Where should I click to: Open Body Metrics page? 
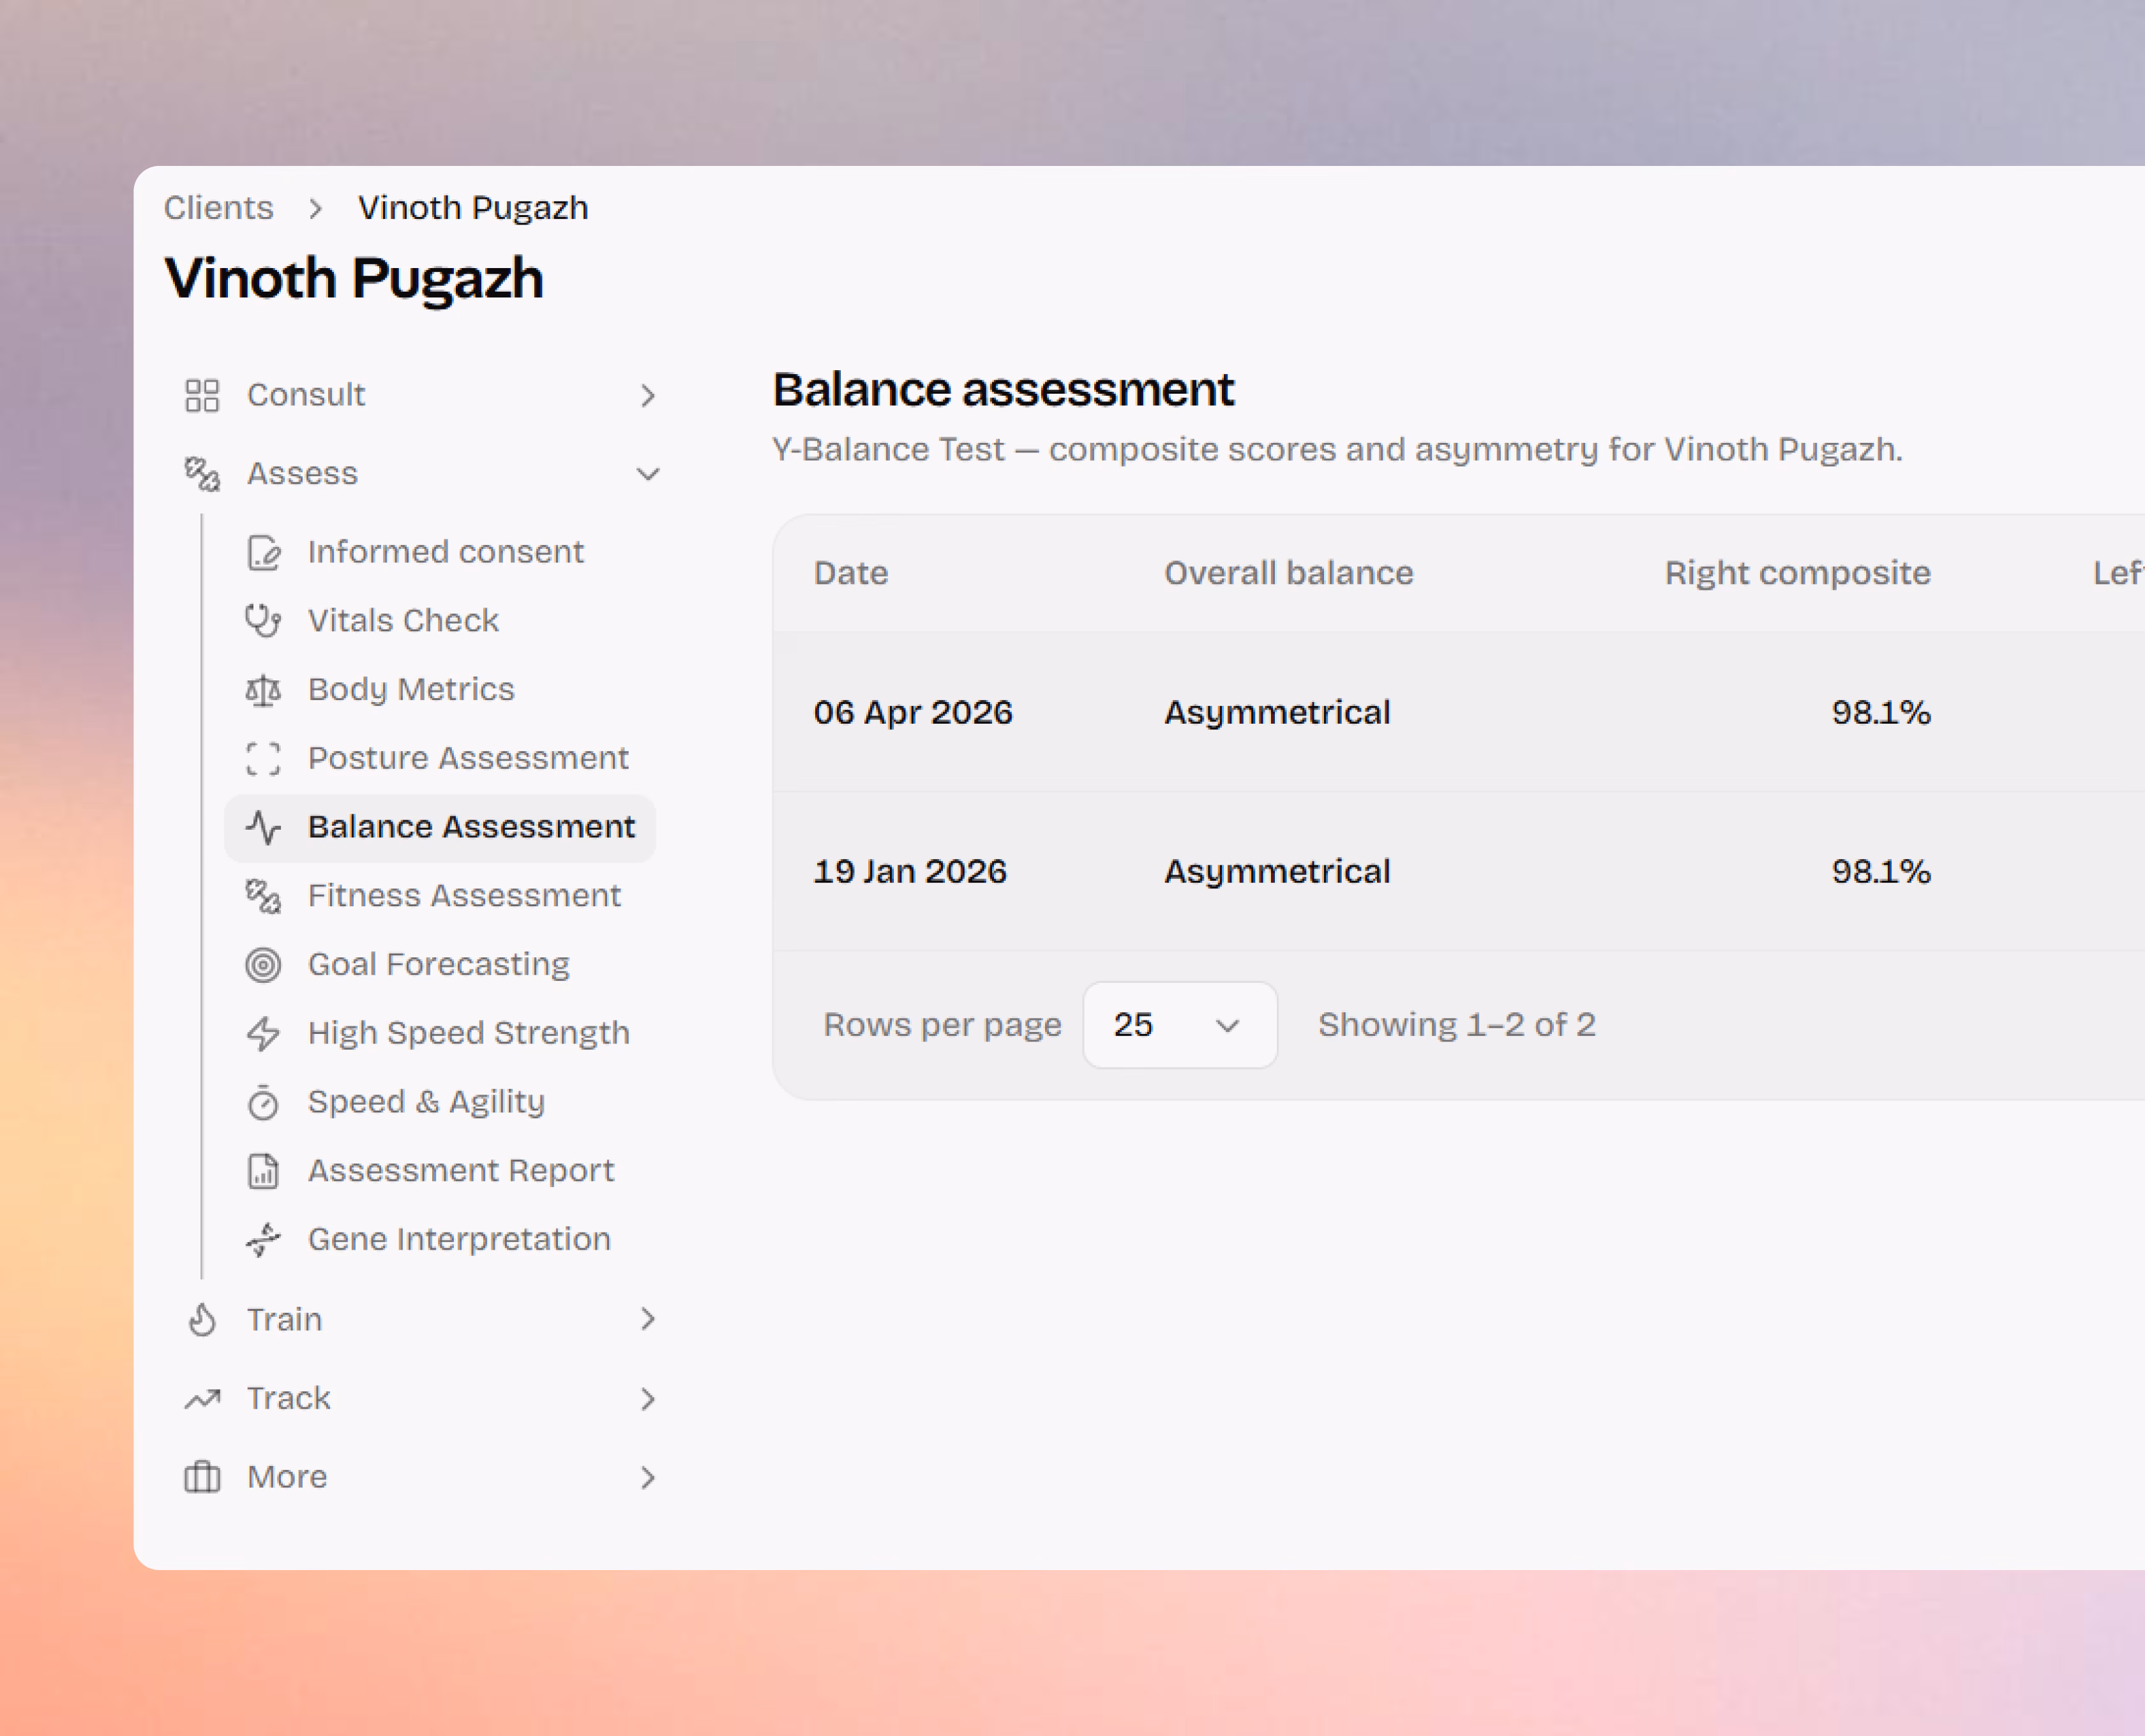click(440, 690)
